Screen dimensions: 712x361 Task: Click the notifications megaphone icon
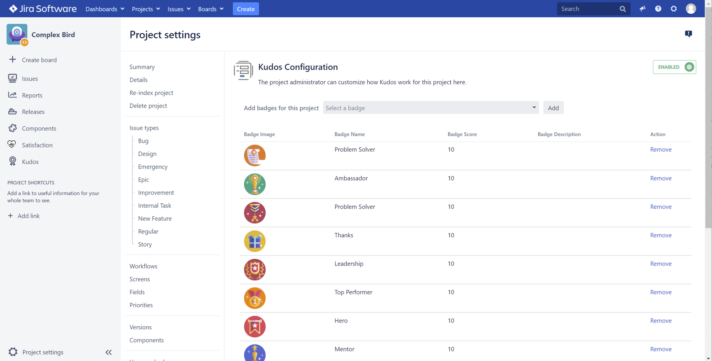click(643, 9)
